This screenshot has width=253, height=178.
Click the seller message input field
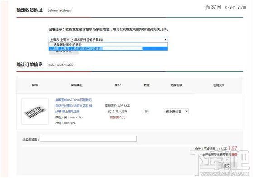88,139
